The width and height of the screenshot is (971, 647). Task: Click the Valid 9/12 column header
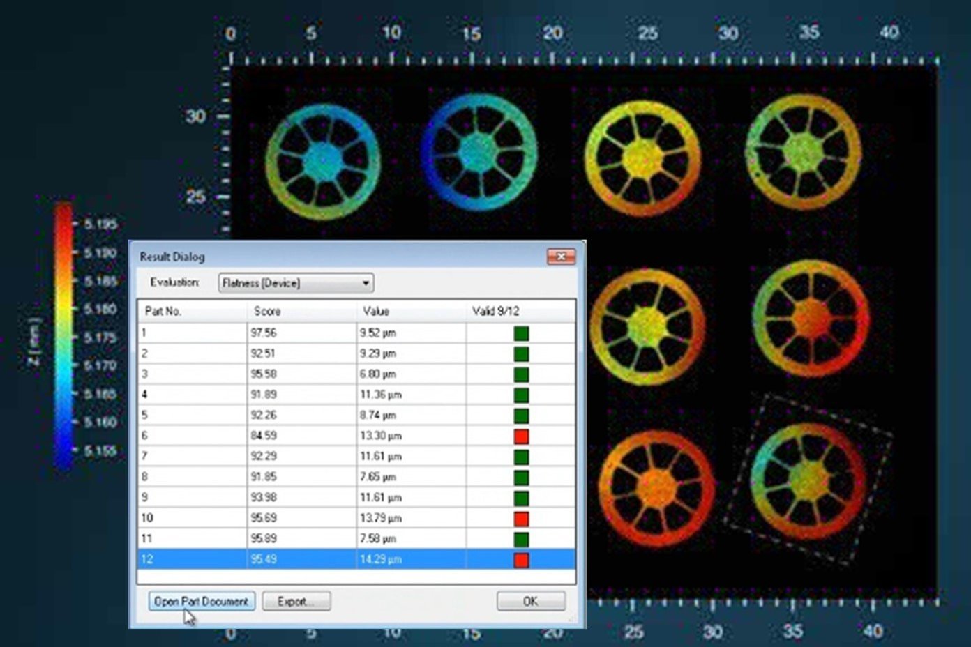tap(520, 311)
